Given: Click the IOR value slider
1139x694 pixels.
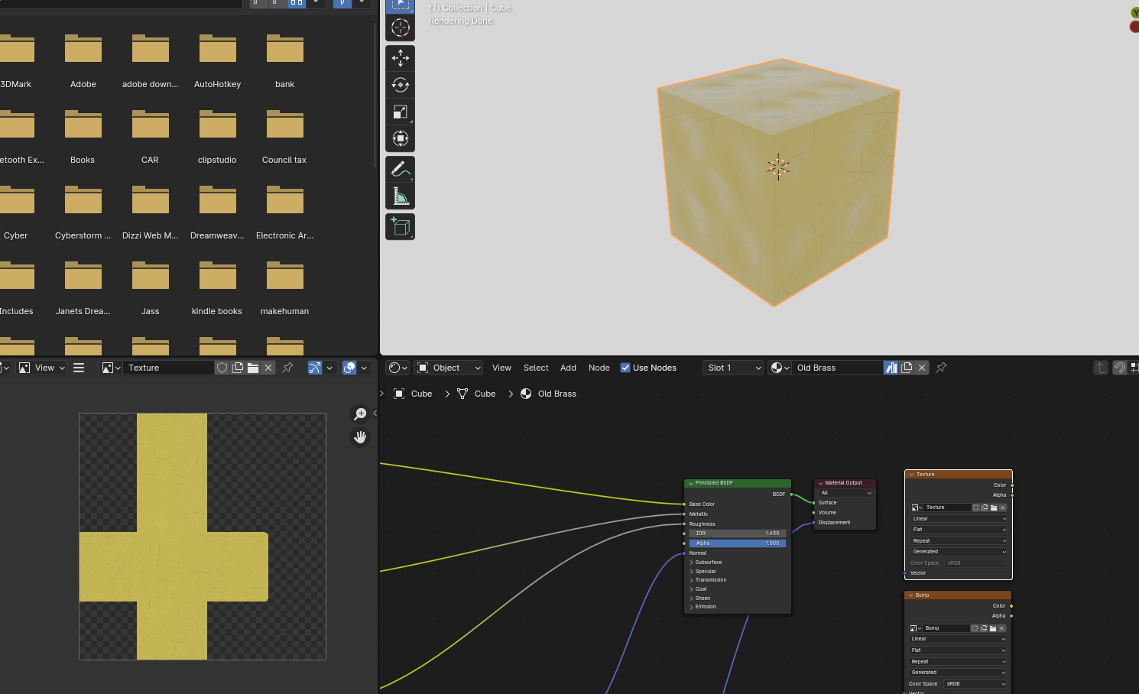Looking at the screenshot, I should point(737,533).
